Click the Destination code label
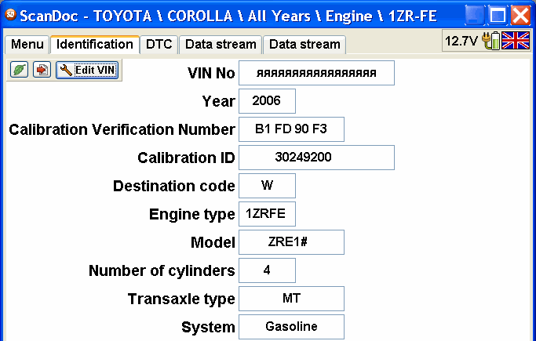This screenshot has width=536, height=341. point(174,186)
